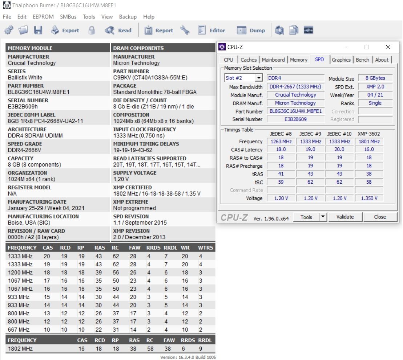Open the Tools menu in Thaiphoon Burner

click(x=89, y=17)
